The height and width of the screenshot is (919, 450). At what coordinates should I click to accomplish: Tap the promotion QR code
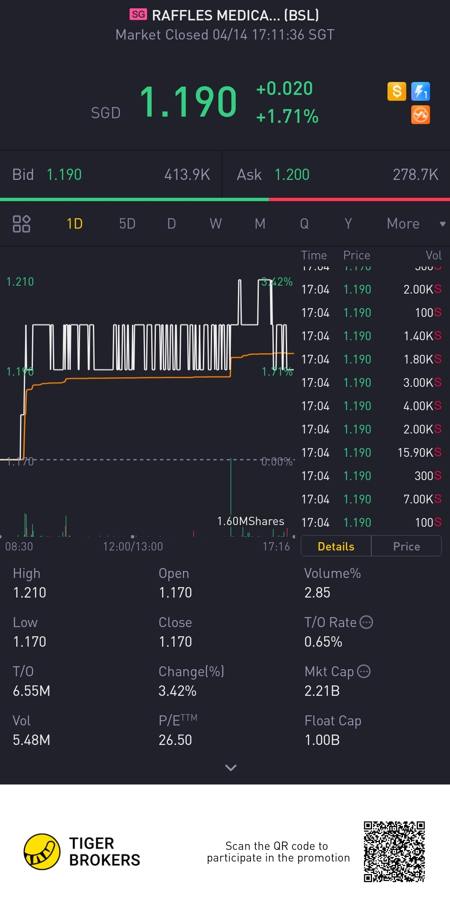tap(394, 852)
